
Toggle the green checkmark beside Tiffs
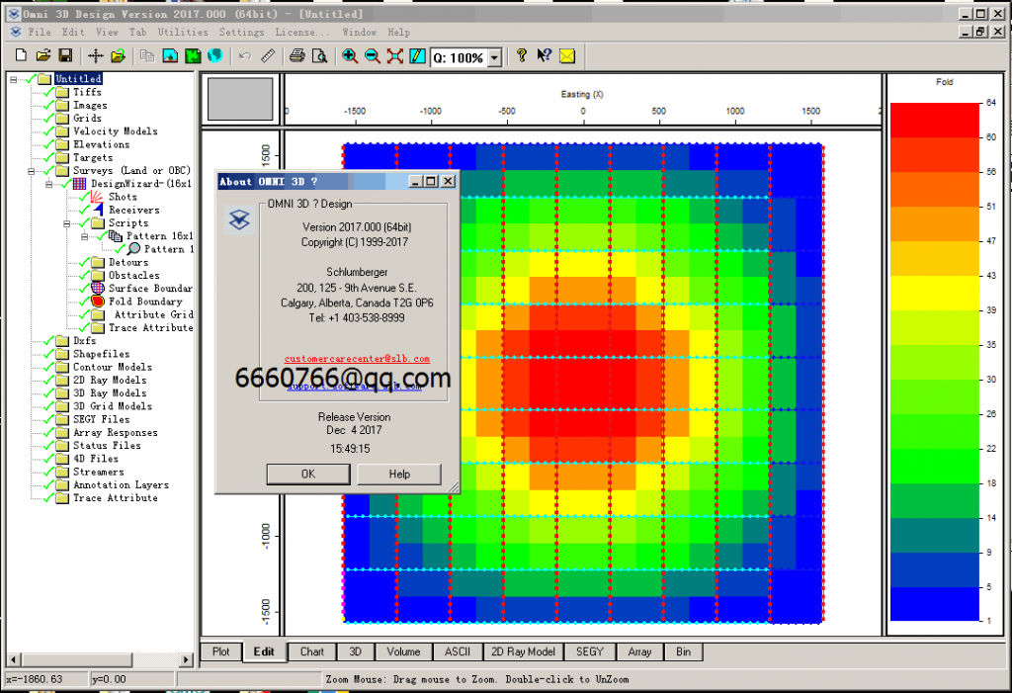pyautogui.click(x=48, y=92)
